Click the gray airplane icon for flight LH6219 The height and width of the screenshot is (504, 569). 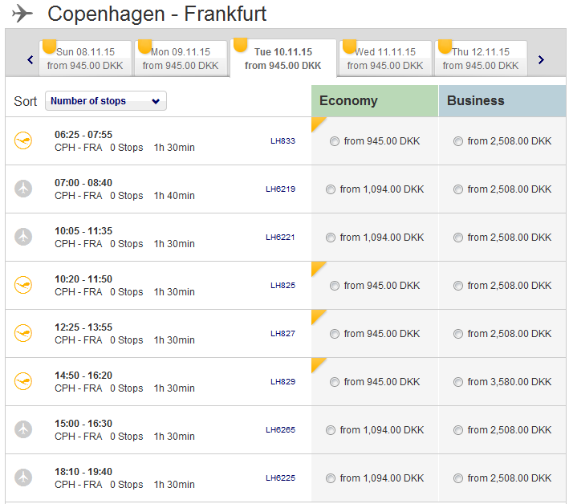(23, 189)
